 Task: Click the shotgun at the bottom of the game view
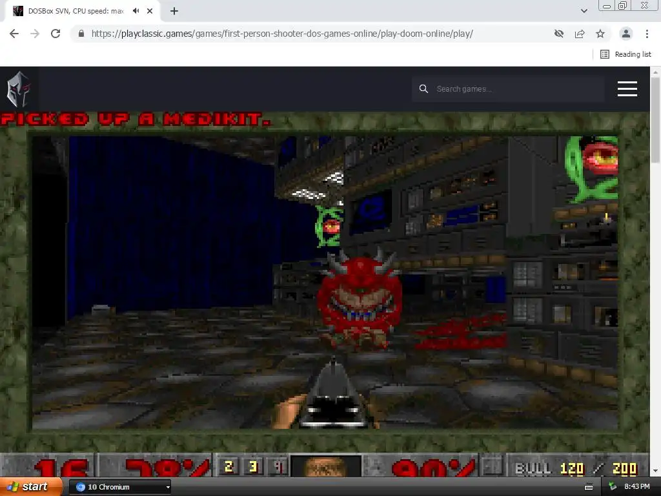(x=333, y=395)
